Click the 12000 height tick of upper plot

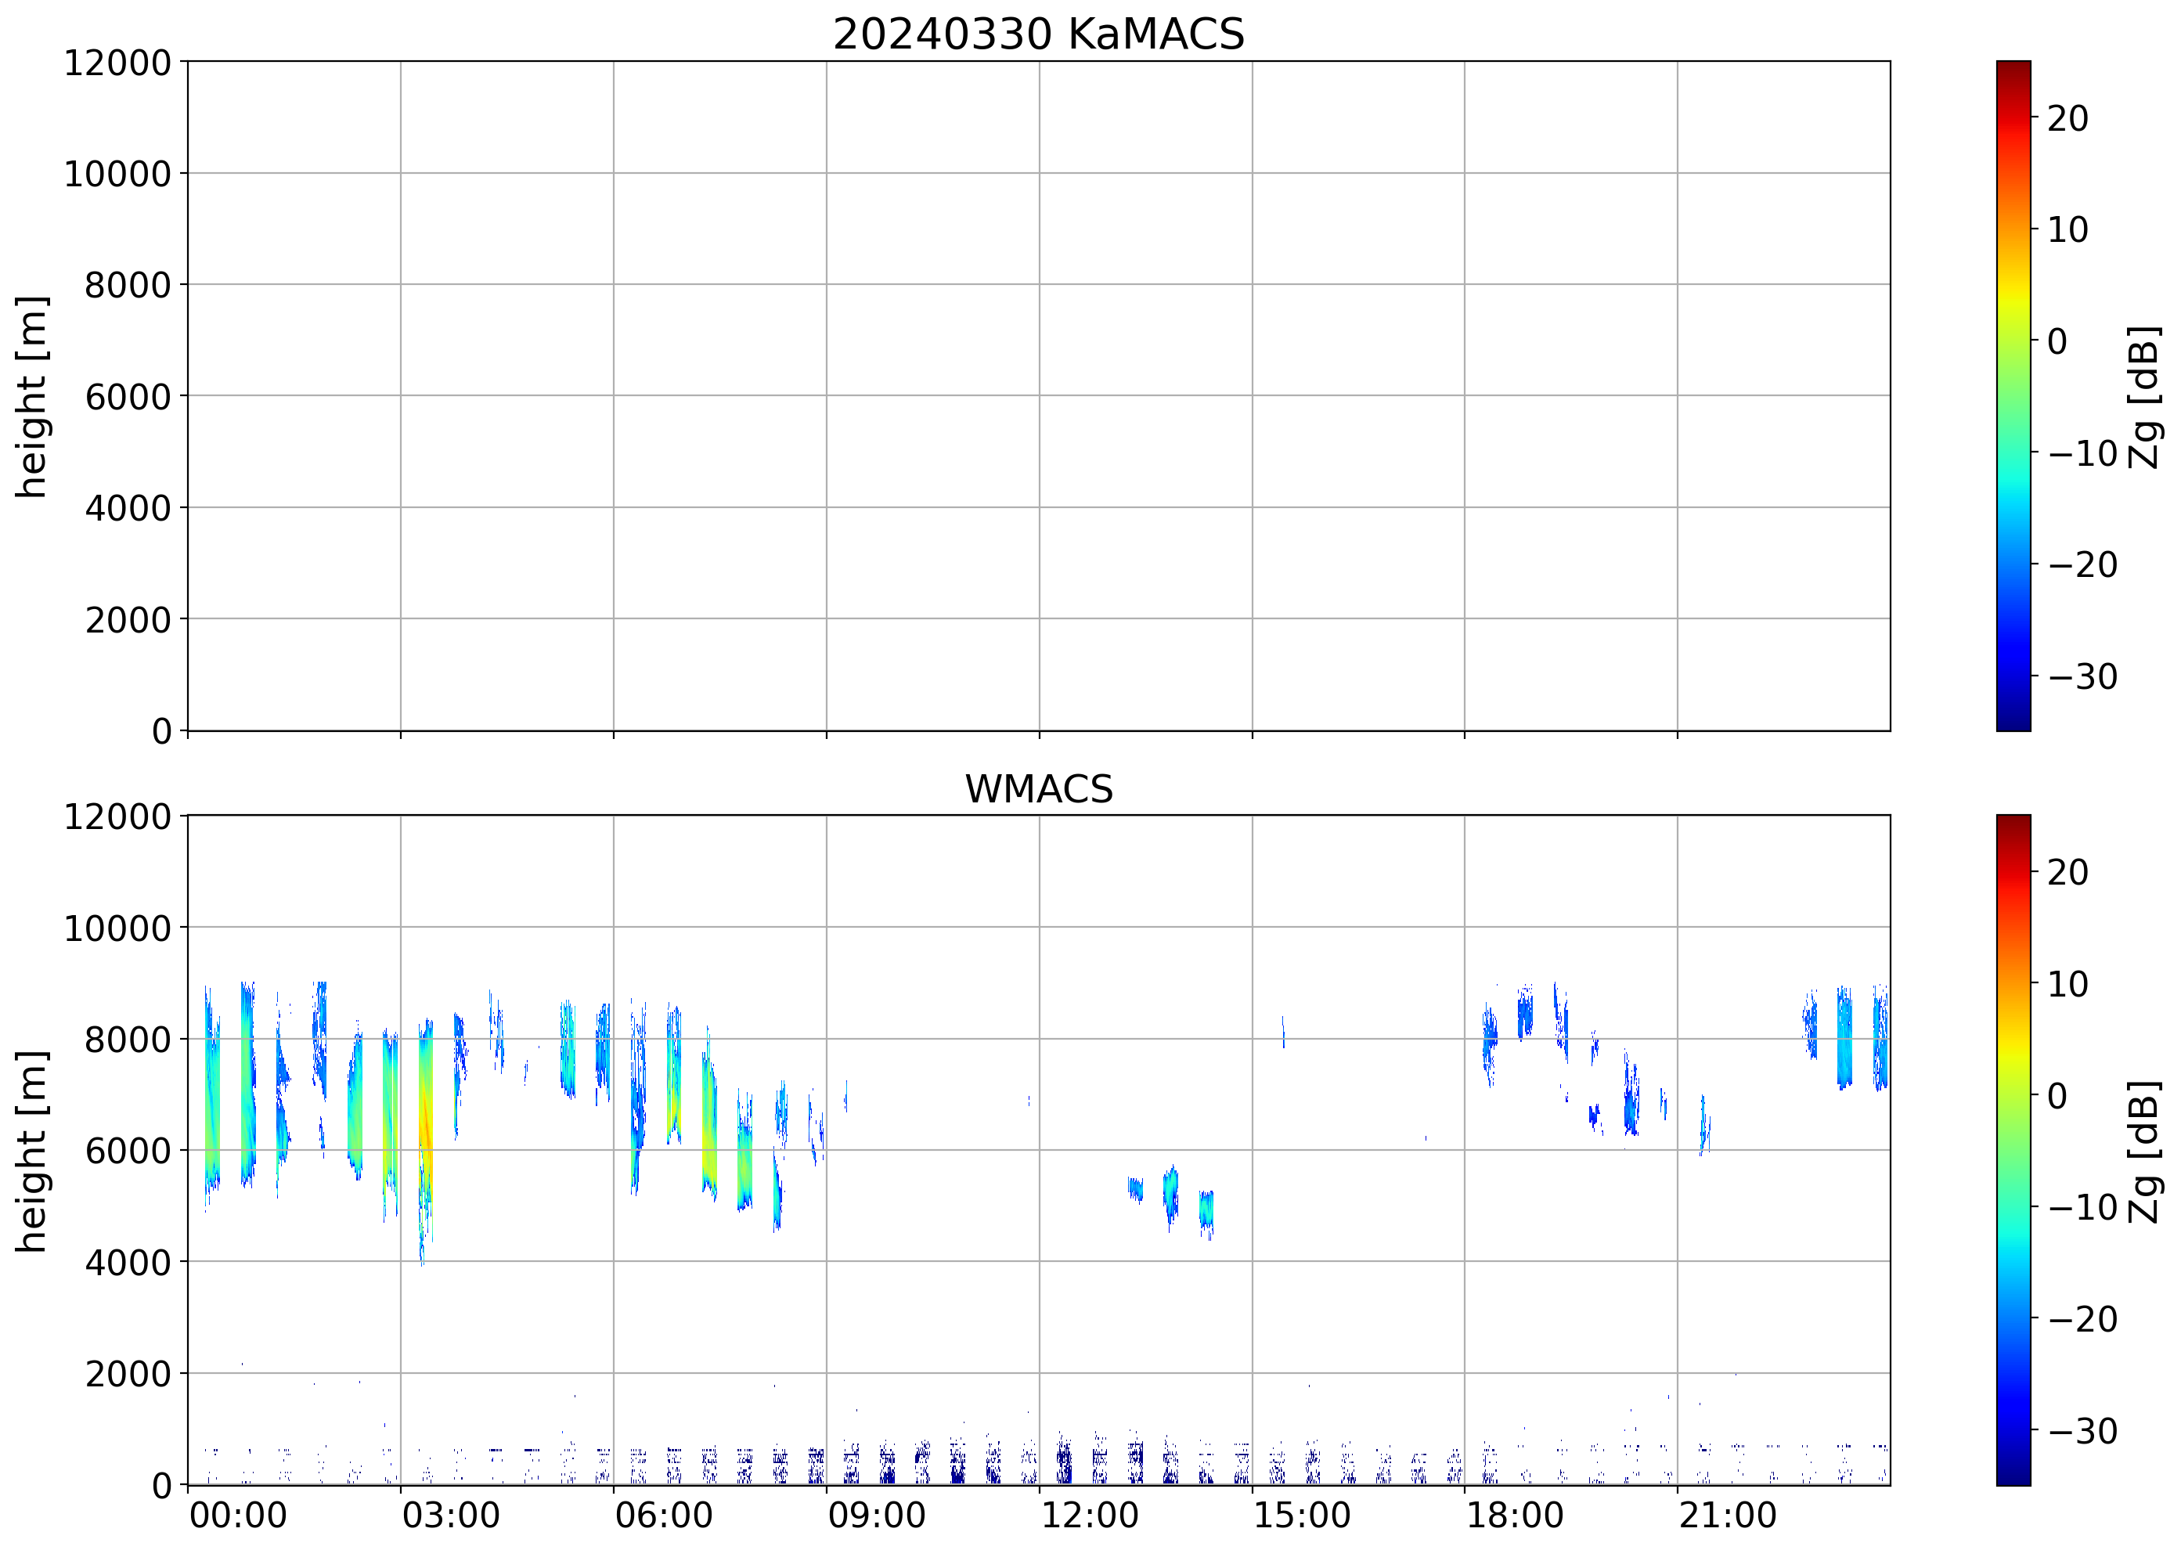coord(117,63)
